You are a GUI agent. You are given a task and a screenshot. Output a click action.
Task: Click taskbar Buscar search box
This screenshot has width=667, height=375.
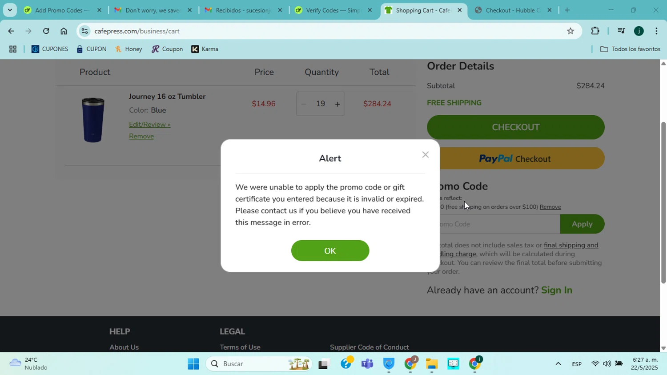click(259, 364)
